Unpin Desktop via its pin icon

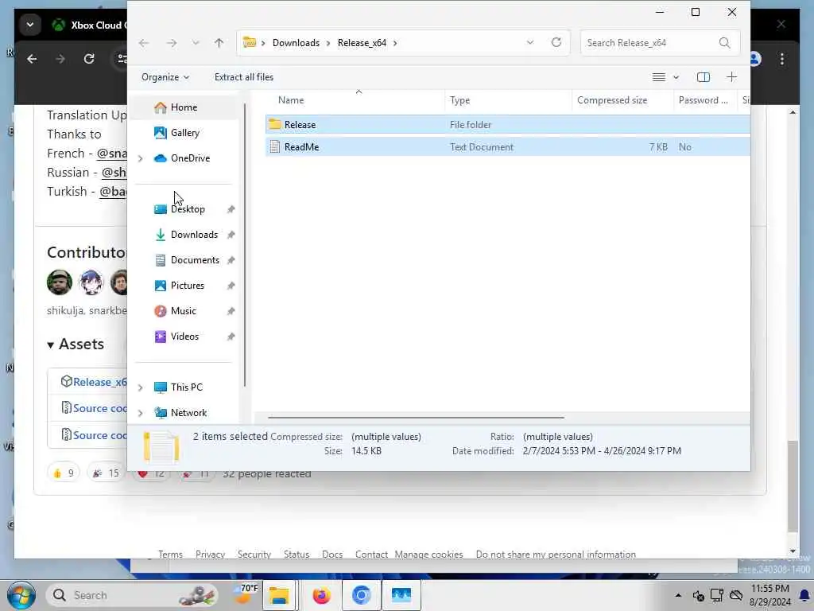231,209
